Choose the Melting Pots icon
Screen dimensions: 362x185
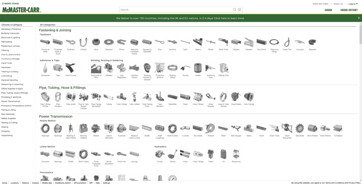[223, 68]
